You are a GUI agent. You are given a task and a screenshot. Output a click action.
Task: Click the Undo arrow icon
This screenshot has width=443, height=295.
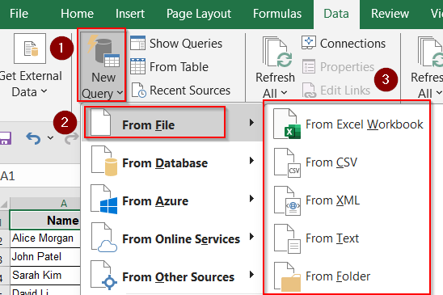coord(33,138)
